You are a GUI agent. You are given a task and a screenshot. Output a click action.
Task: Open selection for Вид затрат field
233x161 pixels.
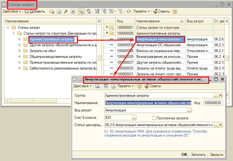click(x=189, y=110)
